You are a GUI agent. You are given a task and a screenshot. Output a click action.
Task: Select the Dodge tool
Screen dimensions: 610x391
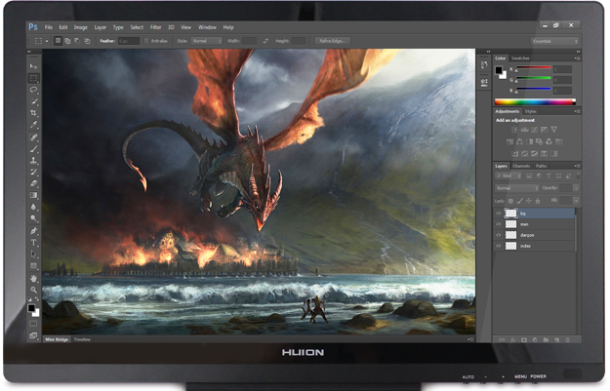click(33, 218)
